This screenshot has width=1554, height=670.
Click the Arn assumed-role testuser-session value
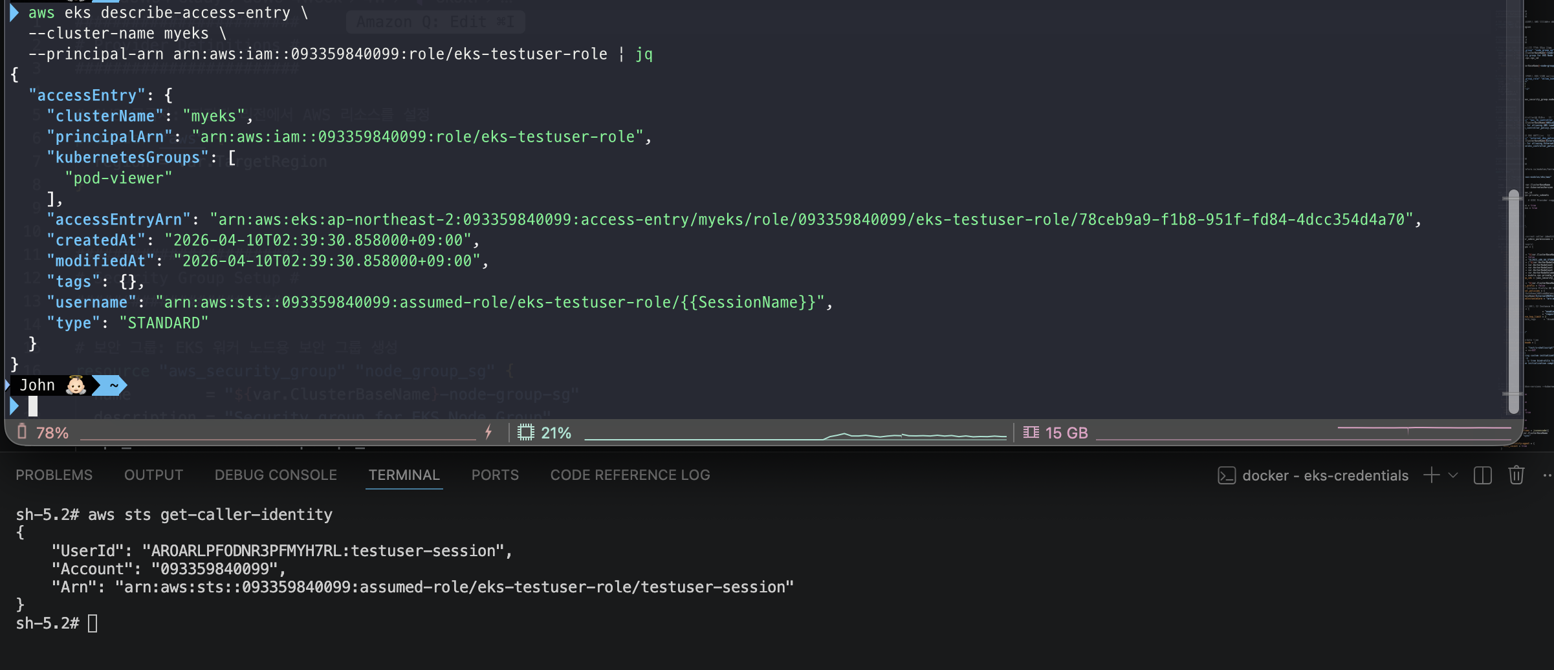pyautogui.click(x=454, y=587)
